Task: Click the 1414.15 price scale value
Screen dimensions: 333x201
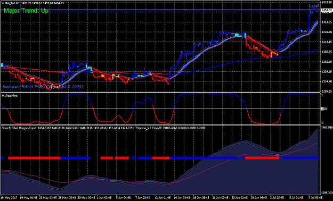Action: (327, 42)
